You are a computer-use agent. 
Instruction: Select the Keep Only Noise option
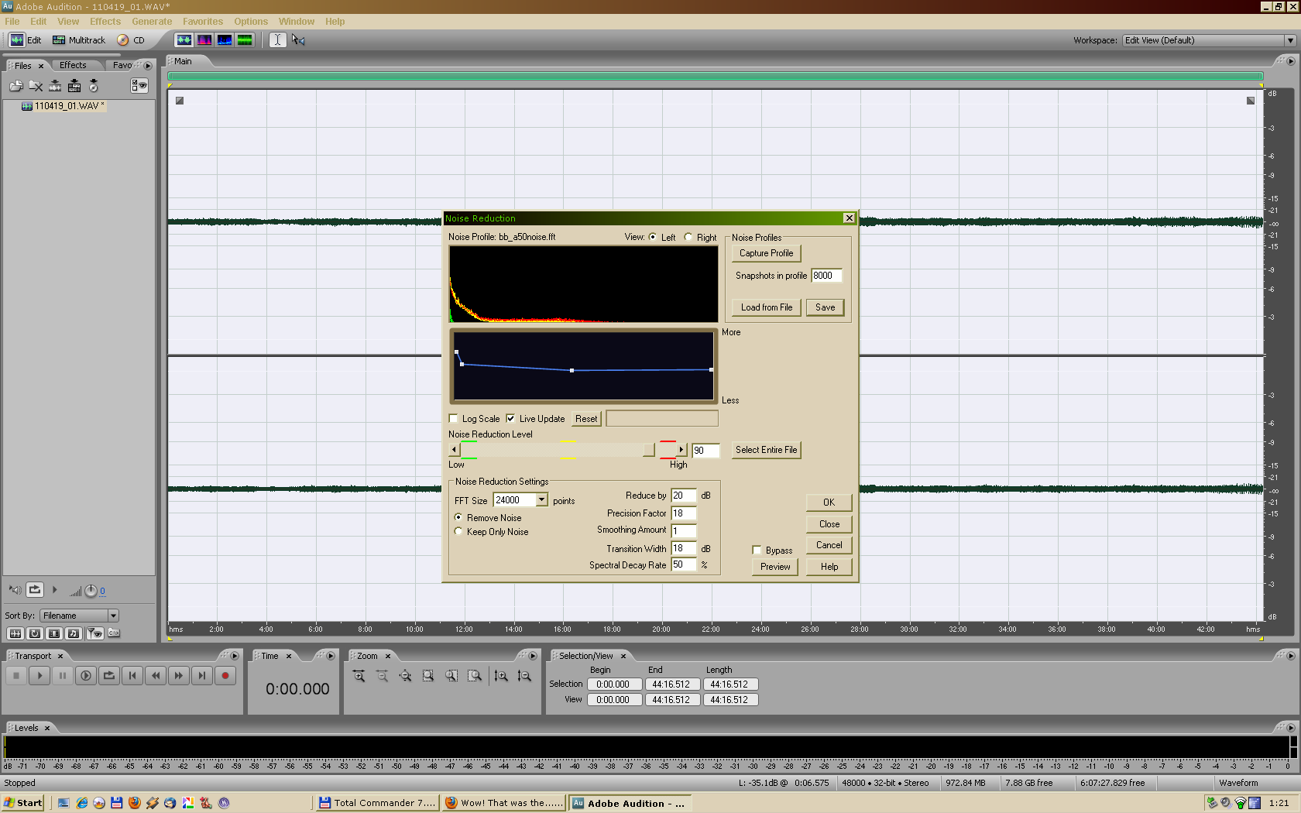coord(458,532)
